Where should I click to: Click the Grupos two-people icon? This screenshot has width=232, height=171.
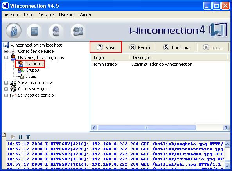coord(21,70)
